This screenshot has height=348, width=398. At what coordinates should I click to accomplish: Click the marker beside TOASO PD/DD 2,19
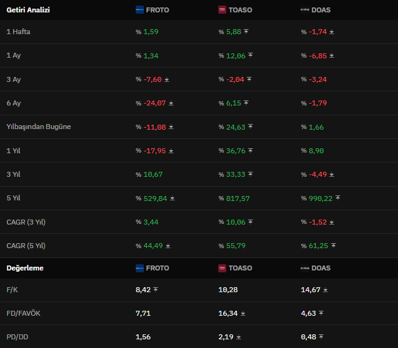[238, 337]
